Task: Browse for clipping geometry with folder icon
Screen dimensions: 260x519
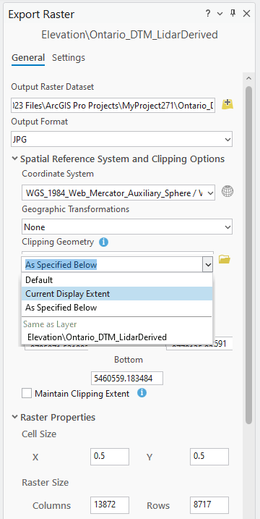Action: 225,259
